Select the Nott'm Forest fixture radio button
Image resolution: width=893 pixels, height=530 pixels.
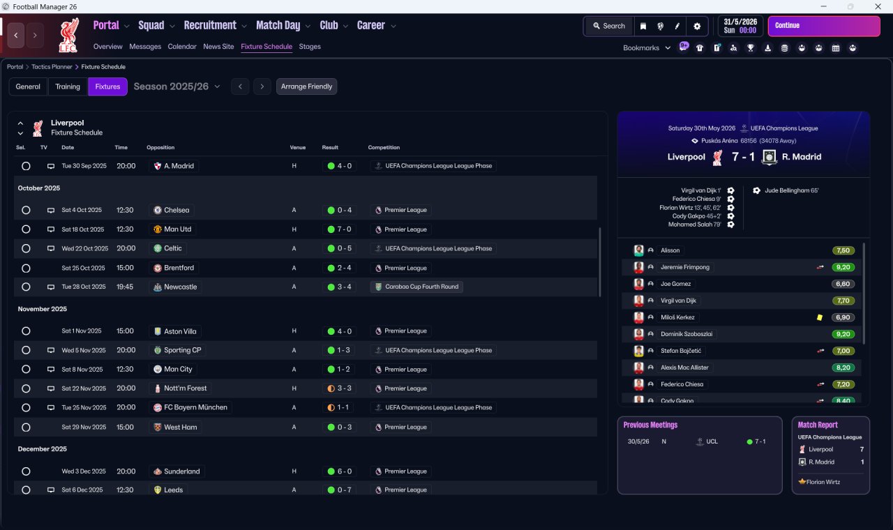pyautogui.click(x=26, y=388)
